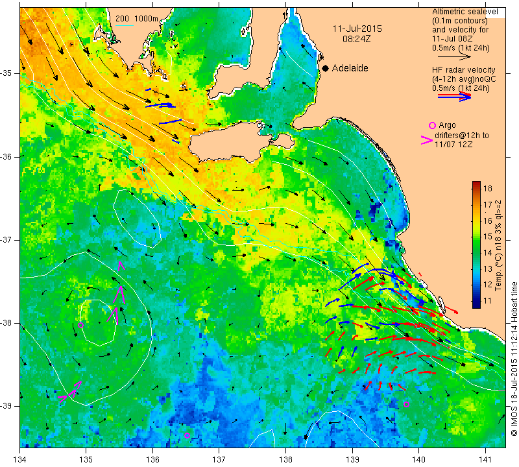Image resolution: width=519 pixels, height=467 pixels.
Task: Click the date text 11-Jul-2015
Action: (357, 29)
